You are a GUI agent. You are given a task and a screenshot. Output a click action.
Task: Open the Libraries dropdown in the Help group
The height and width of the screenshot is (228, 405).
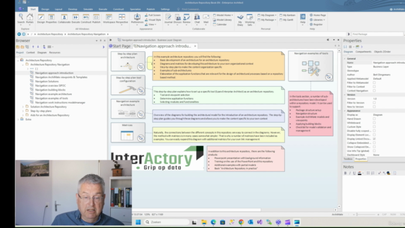(317, 20)
